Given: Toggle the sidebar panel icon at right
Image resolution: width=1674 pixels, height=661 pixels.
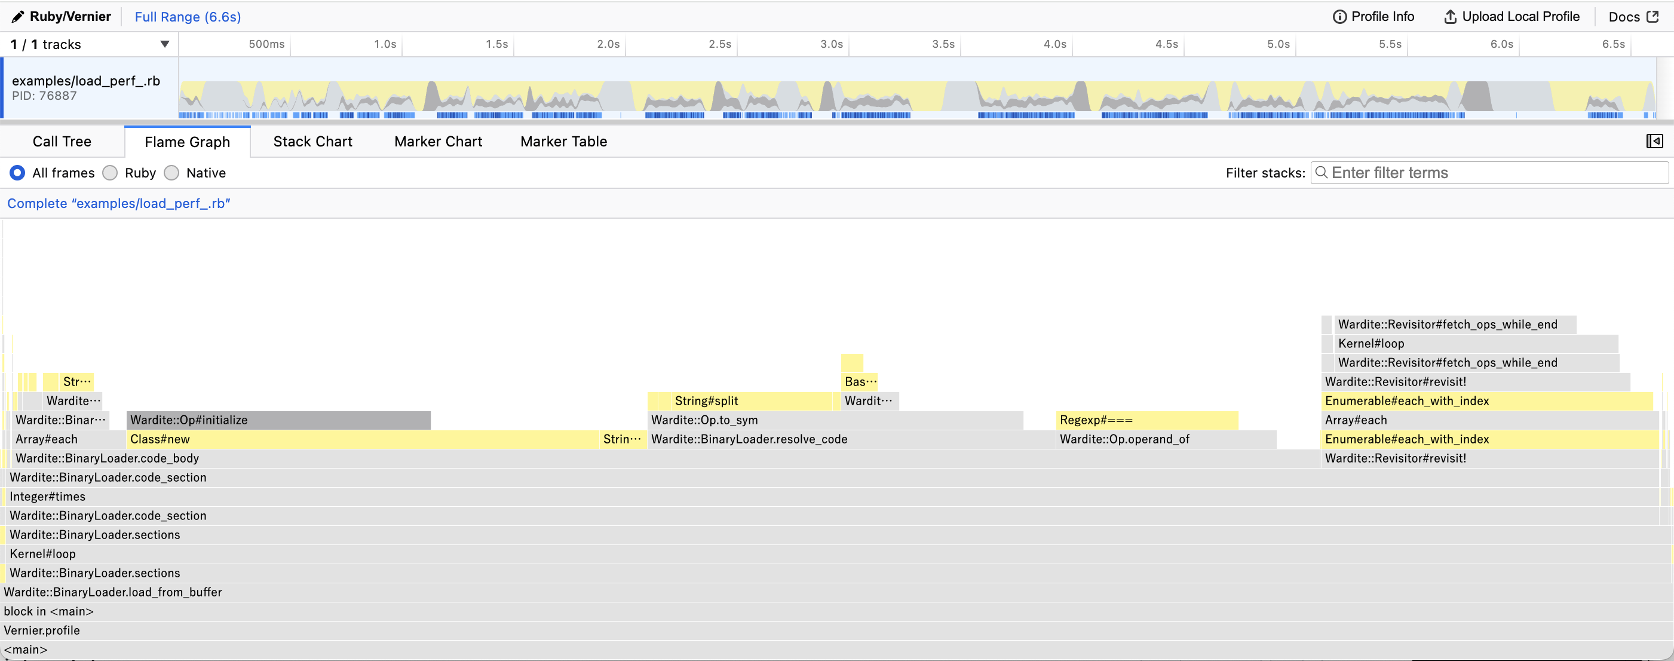Looking at the screenshot, I should click(x=1654, y=141).
